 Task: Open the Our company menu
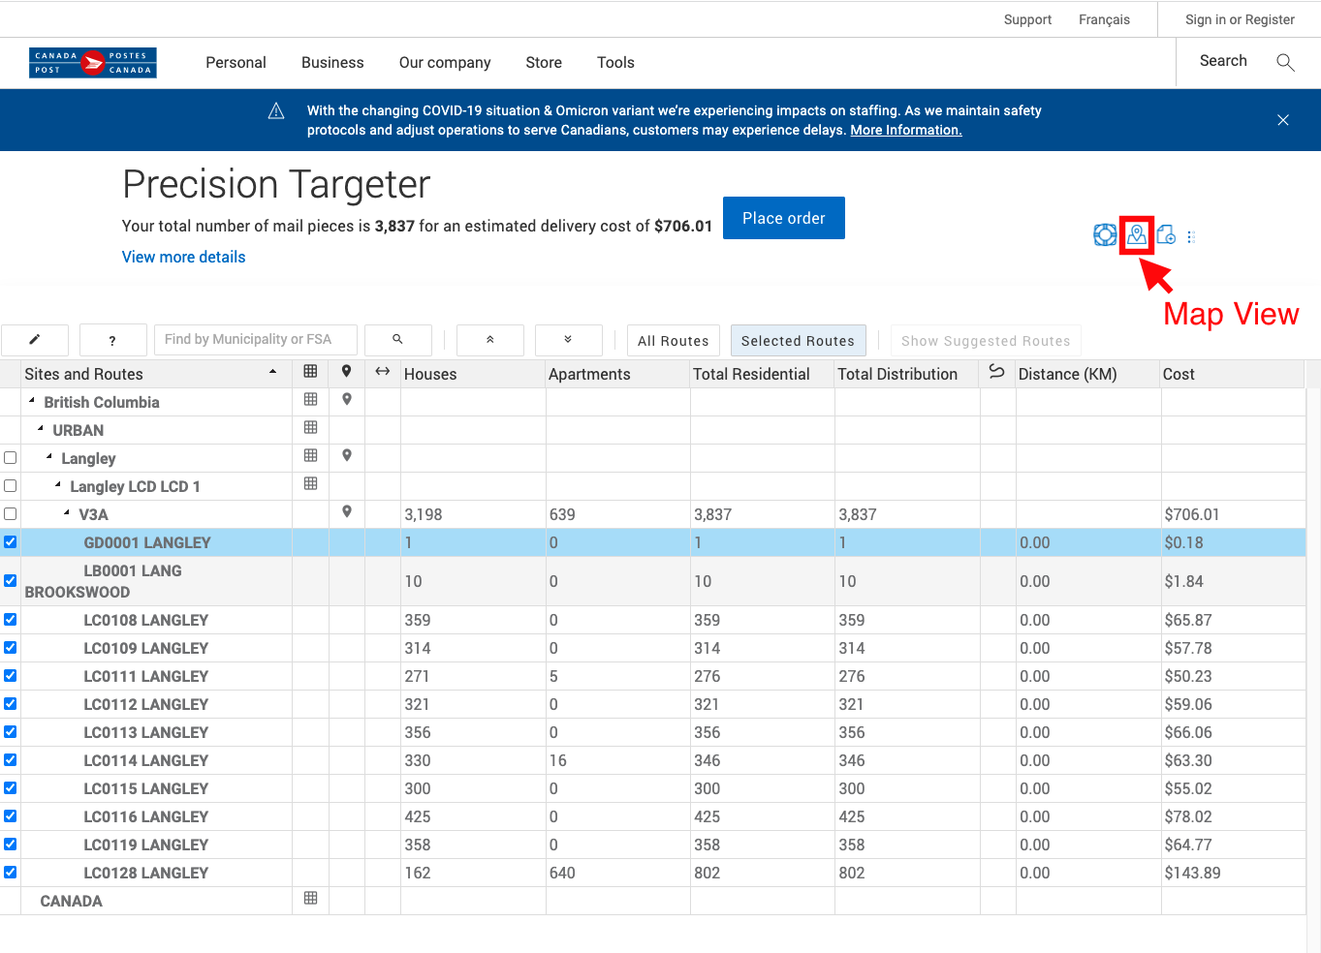pos(445,63)
